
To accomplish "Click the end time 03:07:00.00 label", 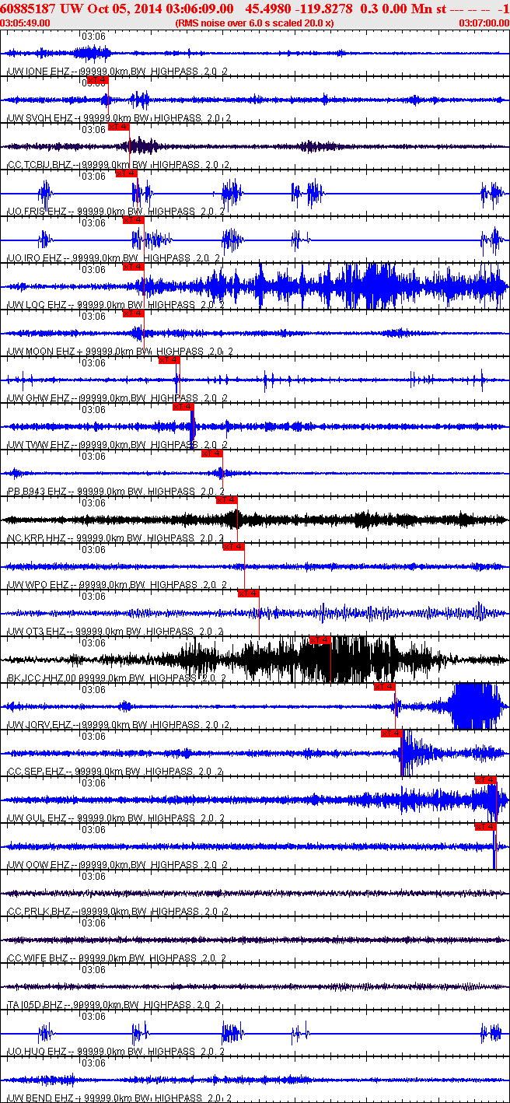I will [484, 23].
